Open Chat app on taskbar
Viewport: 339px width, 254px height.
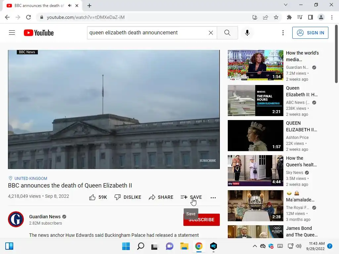tap(169, 246)
